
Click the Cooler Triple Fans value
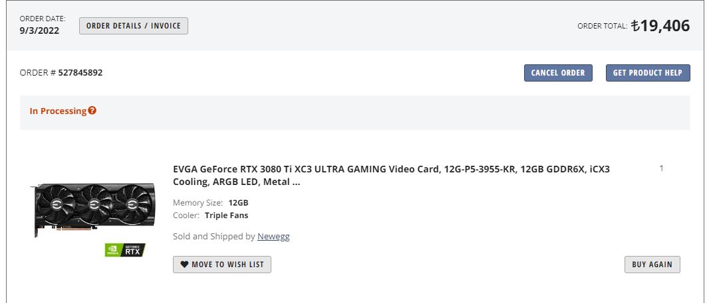(x=227, y=215)
